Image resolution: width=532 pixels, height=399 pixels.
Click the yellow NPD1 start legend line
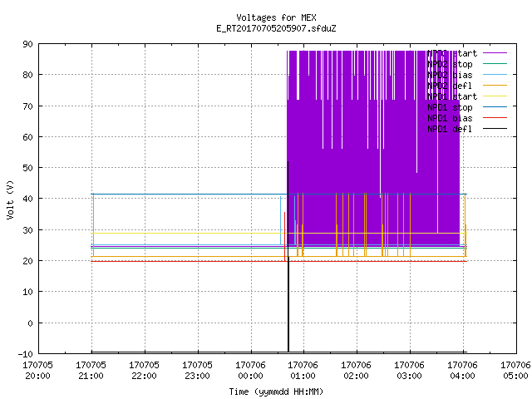(x=495, y=96)
